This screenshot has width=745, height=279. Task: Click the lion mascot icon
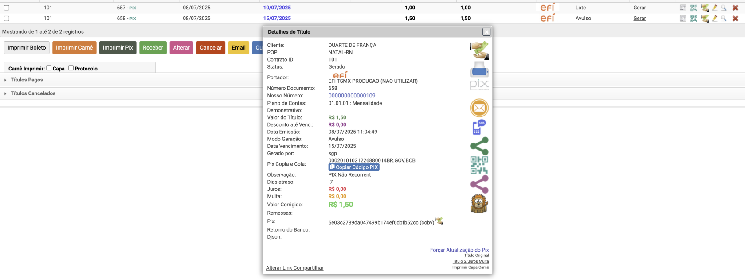(x=479, y=204)
